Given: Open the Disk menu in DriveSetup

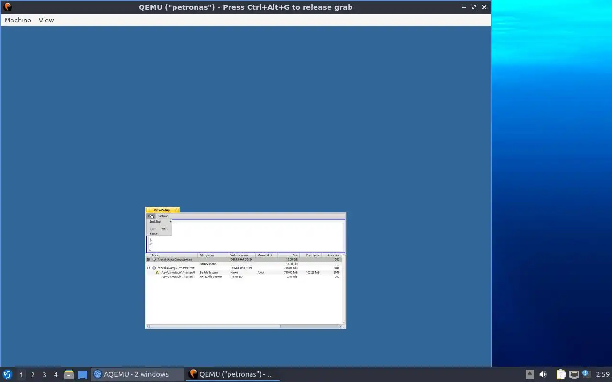Looking at the screenshot, I should 151,216.
